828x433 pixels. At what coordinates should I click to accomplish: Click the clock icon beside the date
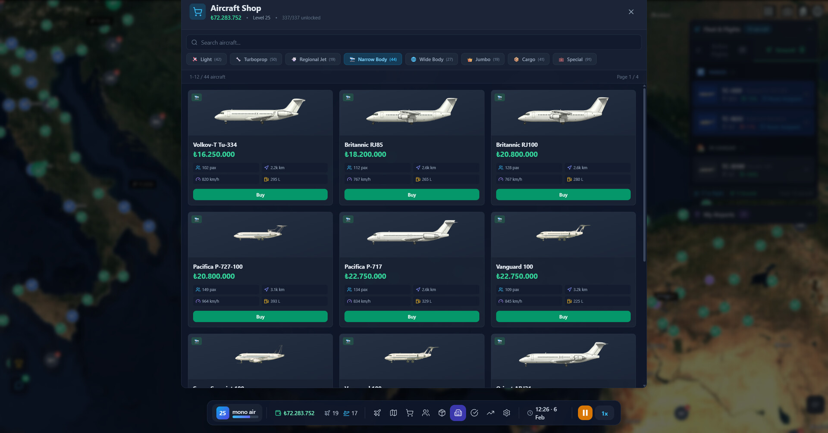point(530,413)
